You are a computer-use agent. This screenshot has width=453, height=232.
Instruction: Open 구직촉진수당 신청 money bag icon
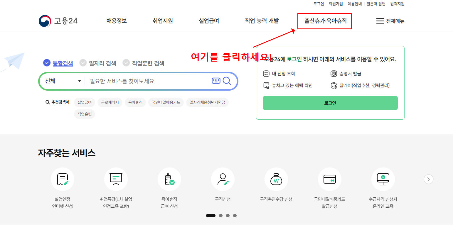click(276, 179)
